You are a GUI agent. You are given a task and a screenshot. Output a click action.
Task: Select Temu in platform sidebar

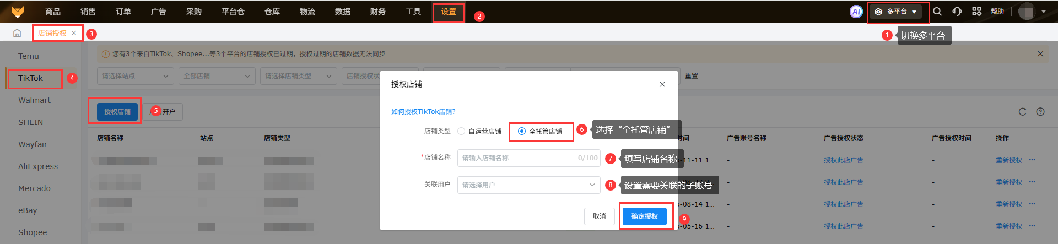(29, 56)
